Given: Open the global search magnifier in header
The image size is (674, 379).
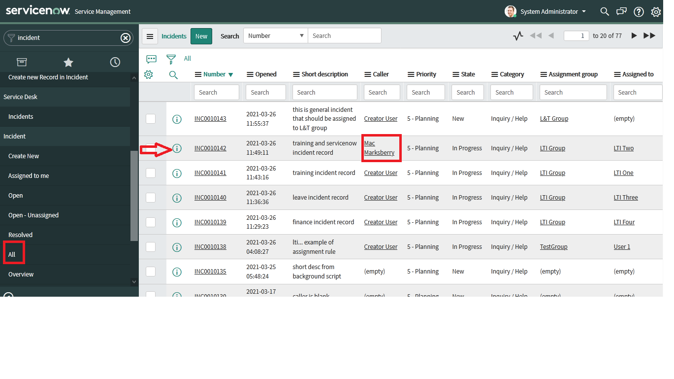Looking at the screenshot, I should (605, 11).
